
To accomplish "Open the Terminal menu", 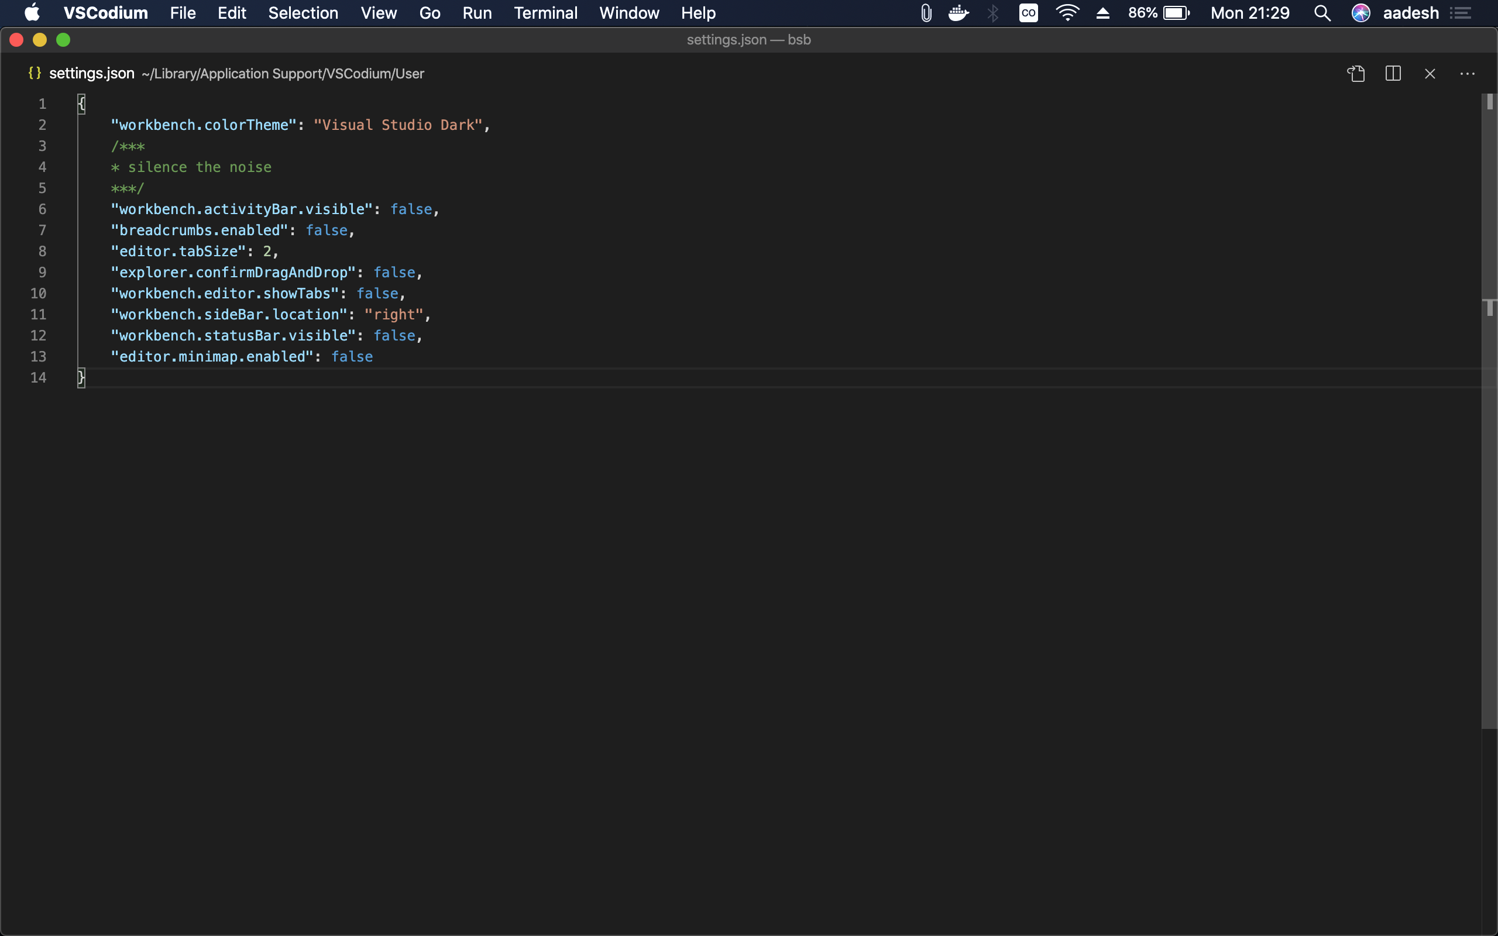I will pyautogui.click(x=545, y=13).
